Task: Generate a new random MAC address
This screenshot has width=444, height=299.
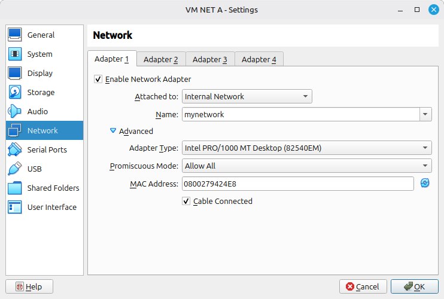Action: coord(425,183)
